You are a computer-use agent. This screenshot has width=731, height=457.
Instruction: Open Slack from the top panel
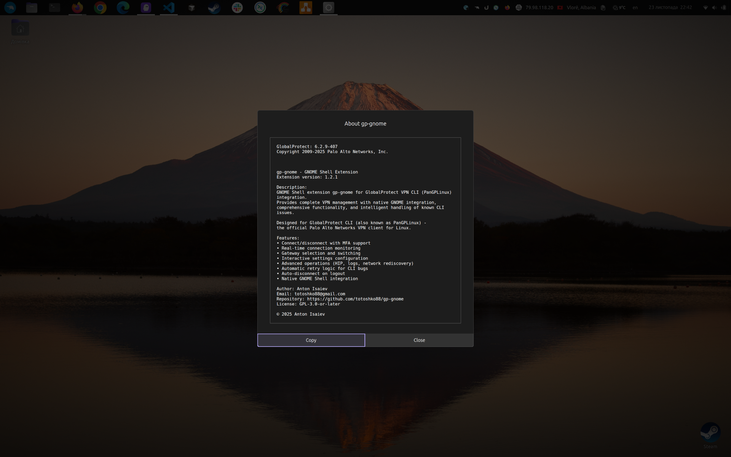[x=237, y=8]
